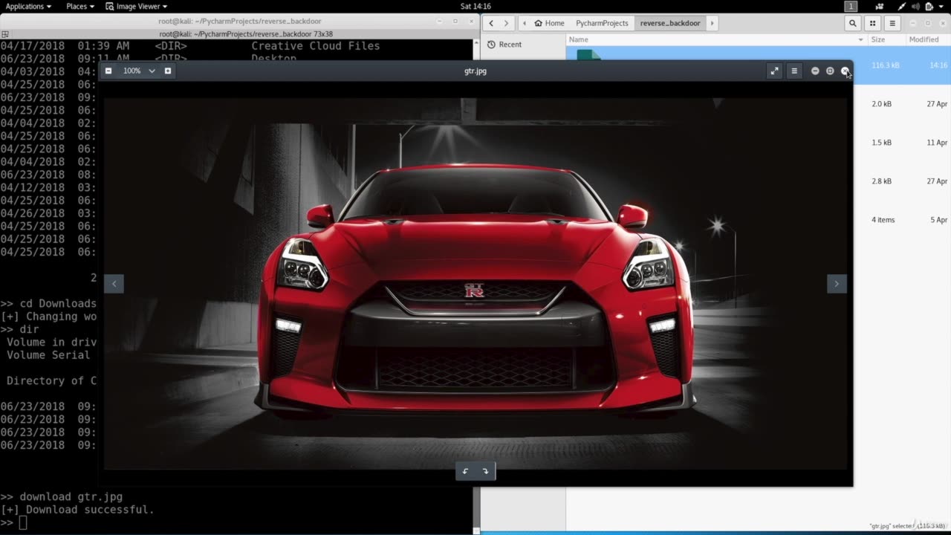Click the terminal split layout icon
This screenshot has width=951, height=535.
point(6,33)
